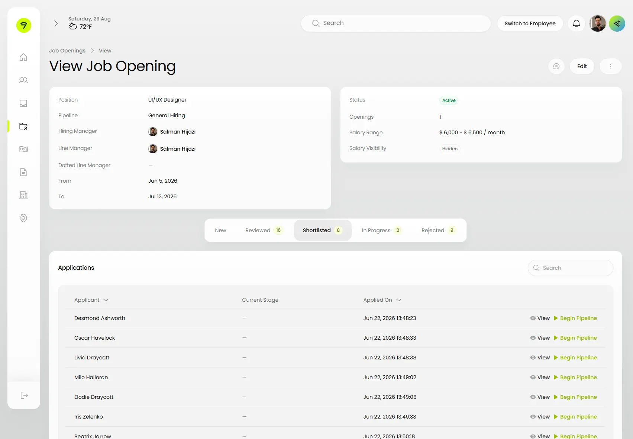Open the Home icon in sidebar
Viewport: 633px width, 439px height.
coord(23,57)
